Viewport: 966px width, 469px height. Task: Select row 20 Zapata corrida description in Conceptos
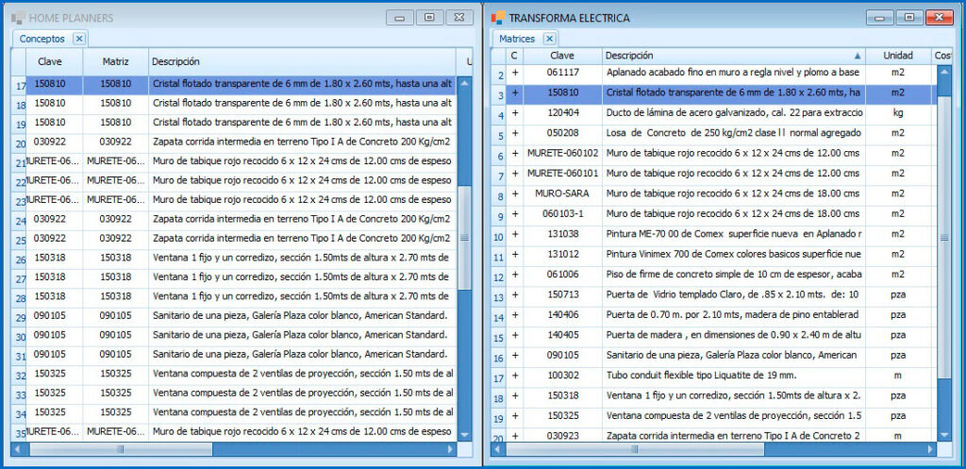pyautogui.click(x=302, y=142)
